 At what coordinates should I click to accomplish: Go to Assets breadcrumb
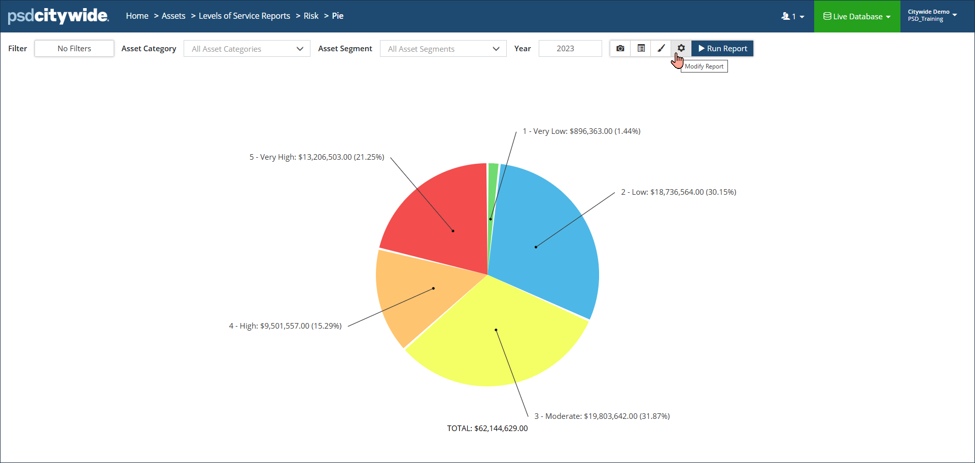[x=173, y=16]
